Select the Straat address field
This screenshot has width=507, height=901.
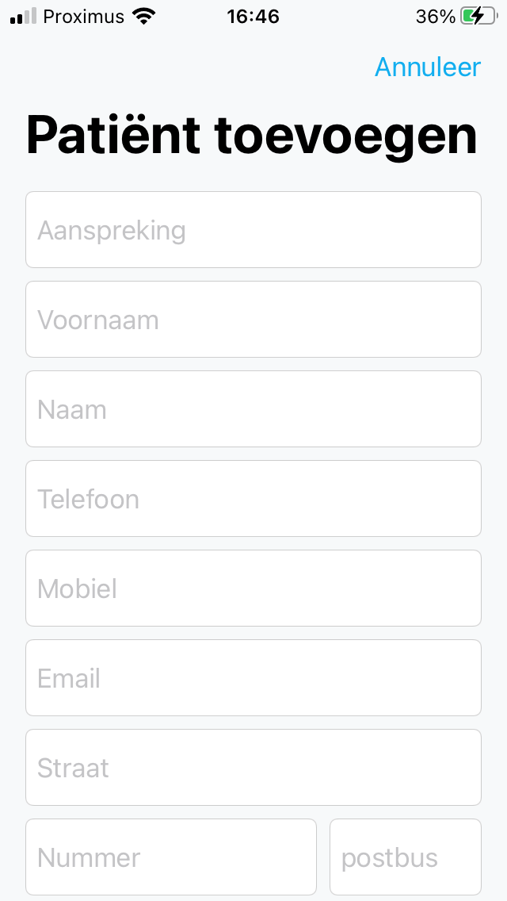[253, 767]
